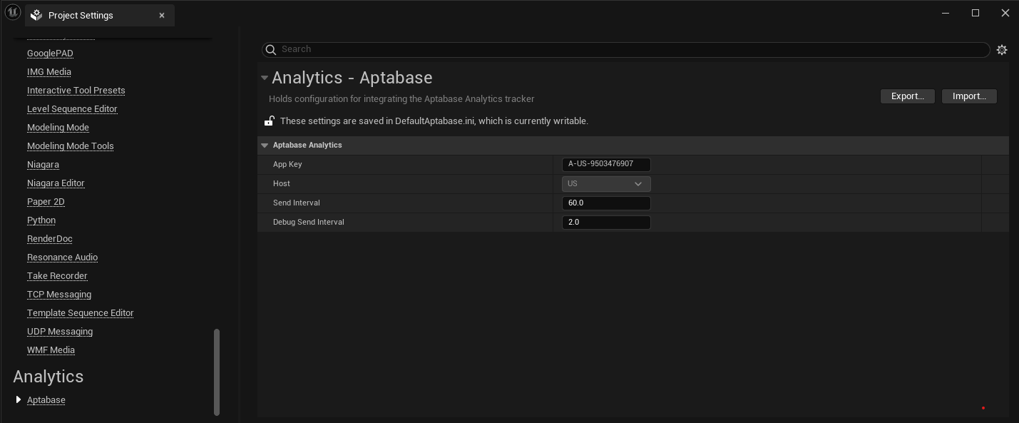
Task: Open Niagara Editor settings
Action: [56, 183]
